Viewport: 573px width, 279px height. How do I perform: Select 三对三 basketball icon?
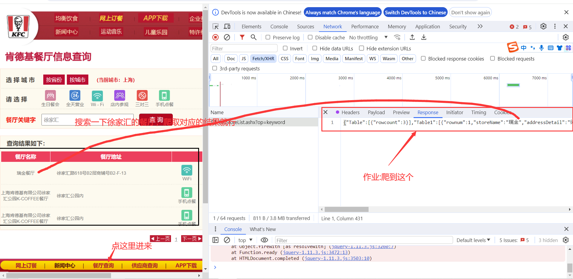pos(142,96)
